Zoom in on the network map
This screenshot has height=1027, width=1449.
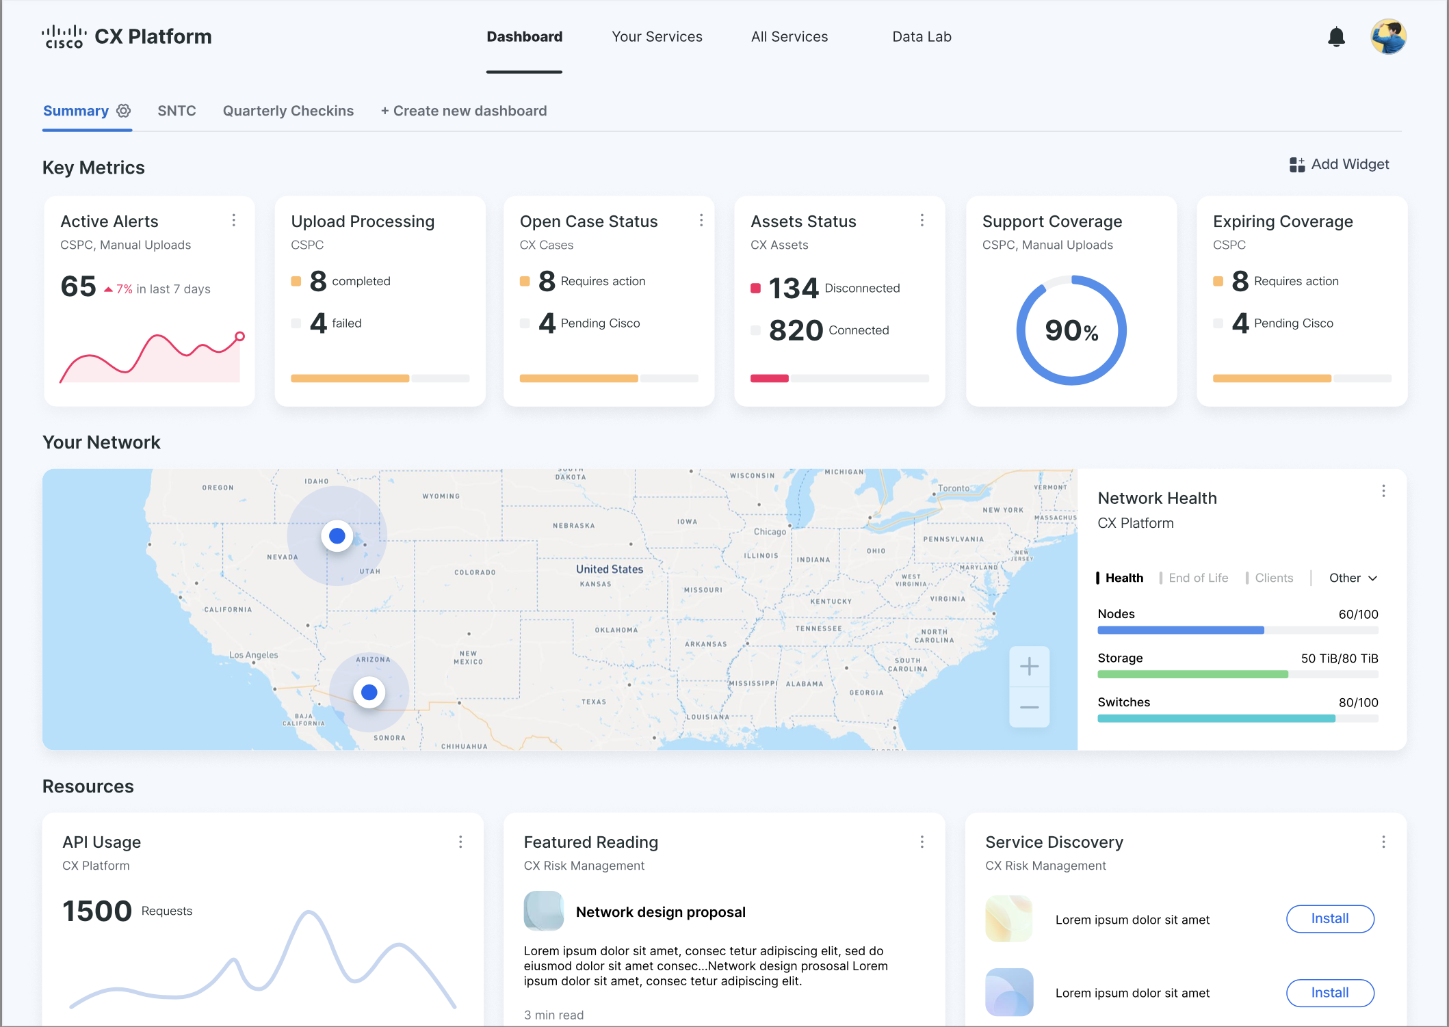(x=1029, y=667)
